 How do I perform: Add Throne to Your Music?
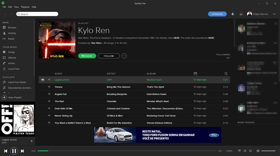(x=49, y=87)
